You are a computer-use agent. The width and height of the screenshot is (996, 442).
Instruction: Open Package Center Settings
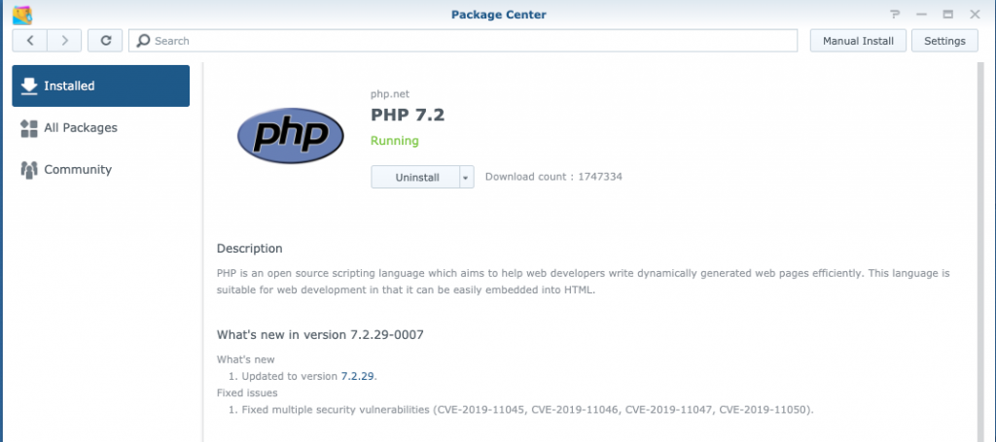pyautogui.click(x=944, y=41)
